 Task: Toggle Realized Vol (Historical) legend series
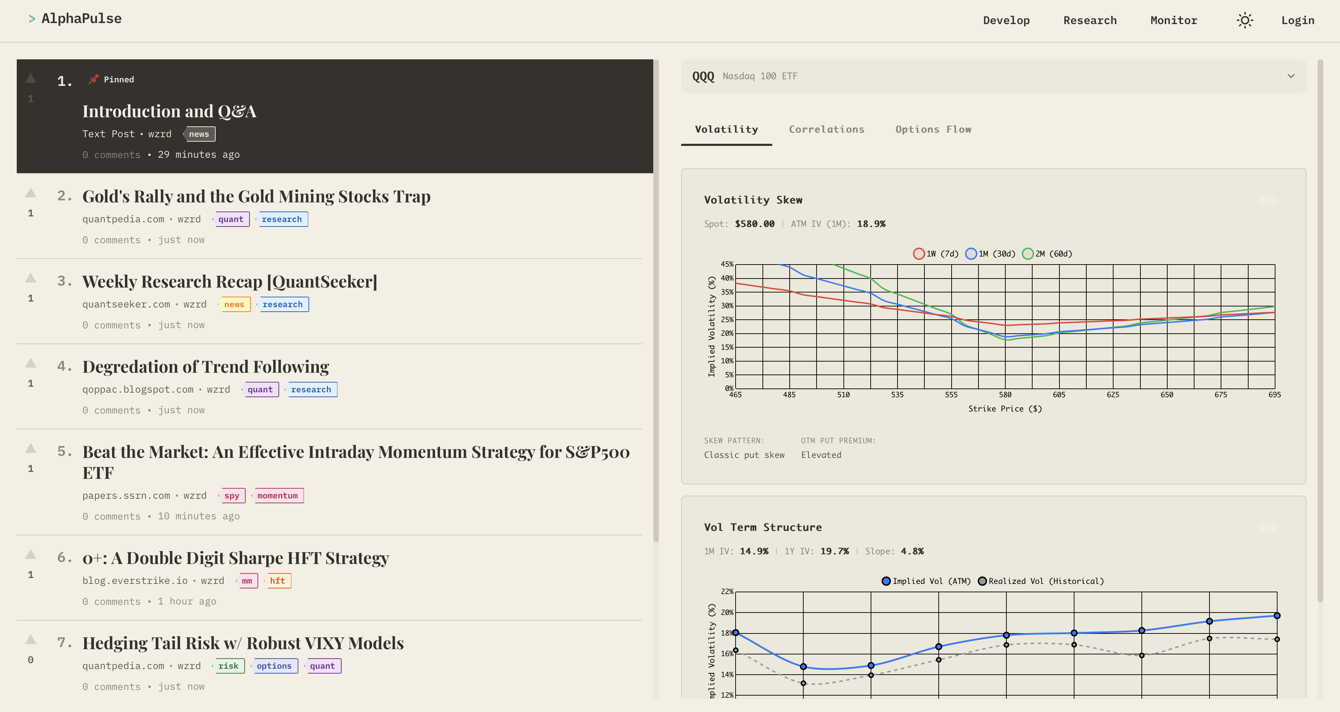(1040, 581)
